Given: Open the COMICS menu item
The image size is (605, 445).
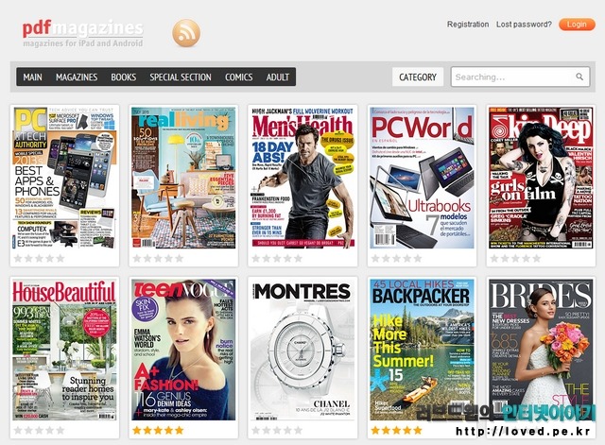Looking at the screenshot, I should [x=239, y=77].
